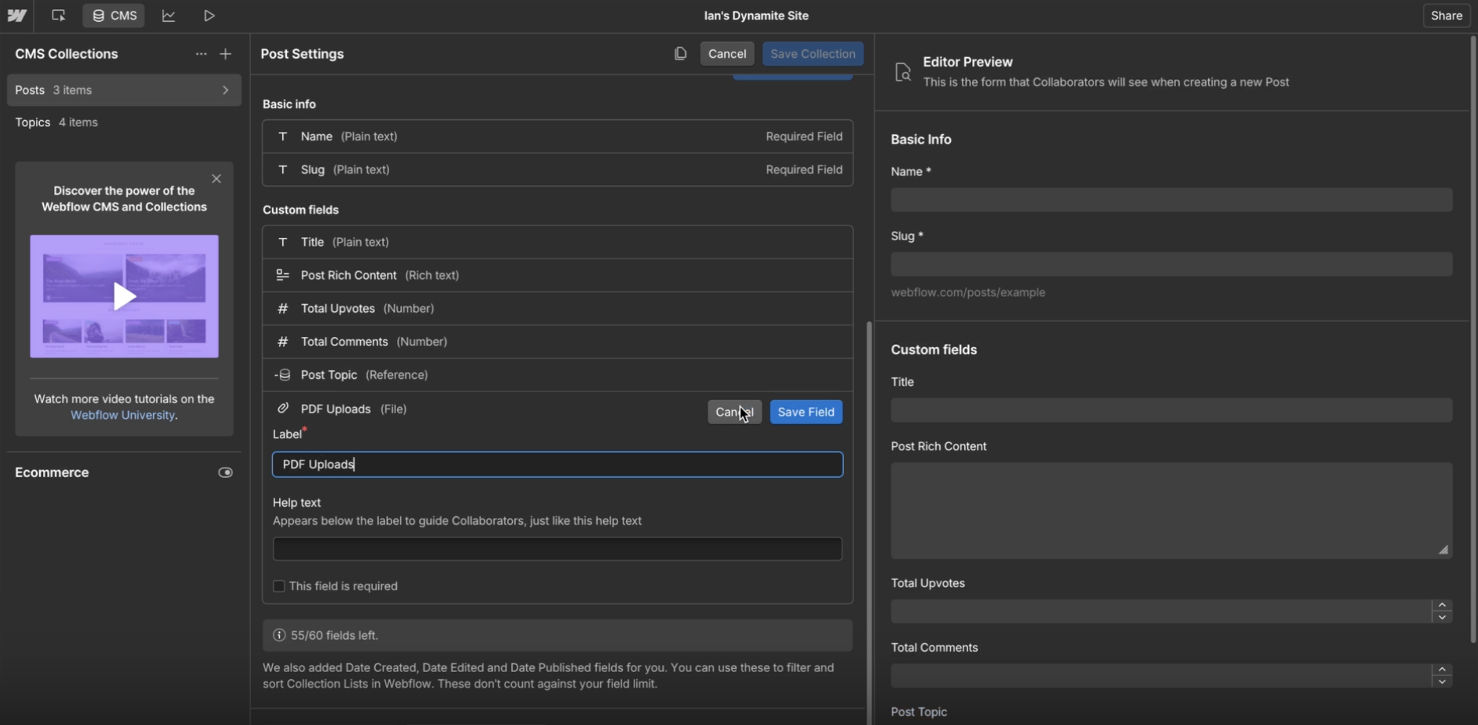This screenshot has width=1478, height=725.
Task: Open Total Upvotes number field
Action: click(x=557, y=309)
